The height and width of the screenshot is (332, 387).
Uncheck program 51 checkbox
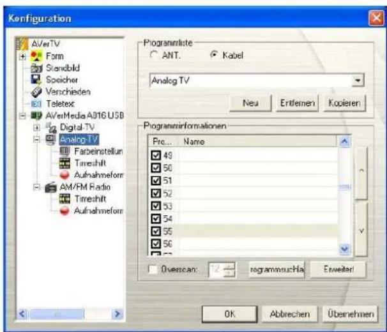(x=156, y=181)
